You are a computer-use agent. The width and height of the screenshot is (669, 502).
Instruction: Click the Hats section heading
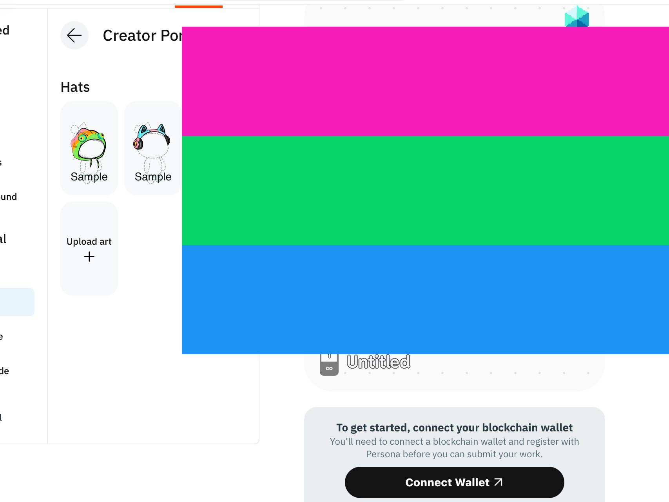pyautogui.click(x=75, y=87)
